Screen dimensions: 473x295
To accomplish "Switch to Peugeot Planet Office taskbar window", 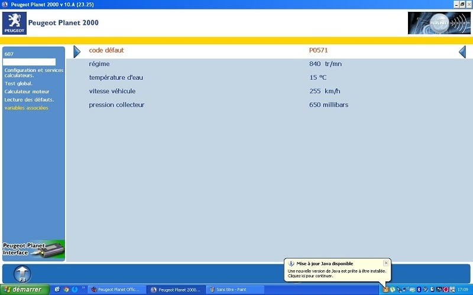I will click(117, 290).
